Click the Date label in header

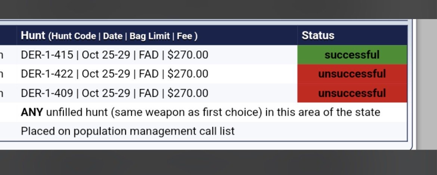click(x=112, y=36)
